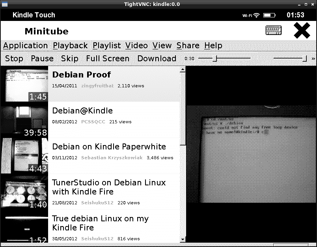Image resolution: width=317 pixels, height=247 pixels.
Task: Click the playlist vertical scrollbar thumb
Action: coord(183,109)
